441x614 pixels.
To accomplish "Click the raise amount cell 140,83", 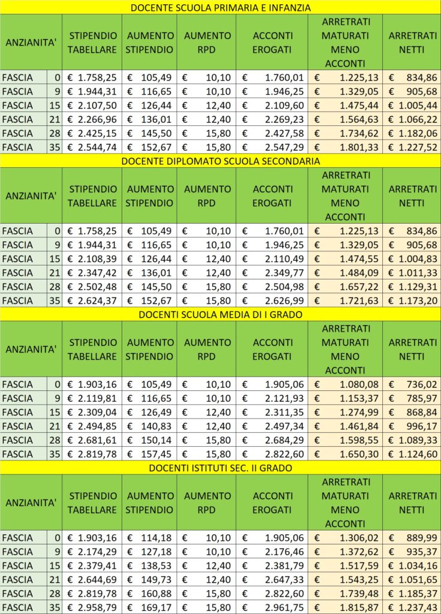I will coord(149,426).
